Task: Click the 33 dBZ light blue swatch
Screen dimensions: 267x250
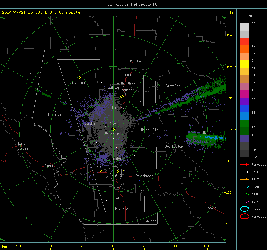Action: 244,116
